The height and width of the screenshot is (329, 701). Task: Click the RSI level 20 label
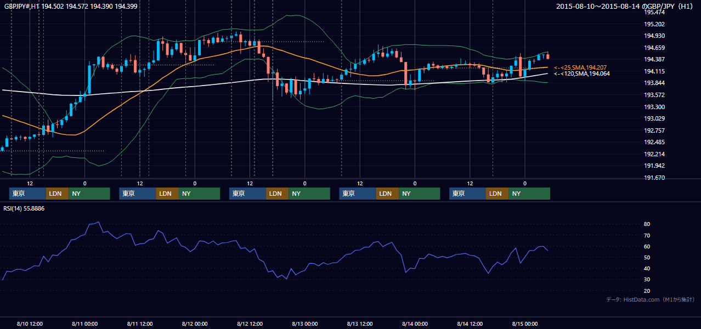click(647, 291)
